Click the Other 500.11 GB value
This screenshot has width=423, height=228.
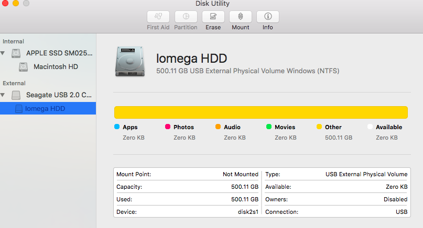[339, 138]
